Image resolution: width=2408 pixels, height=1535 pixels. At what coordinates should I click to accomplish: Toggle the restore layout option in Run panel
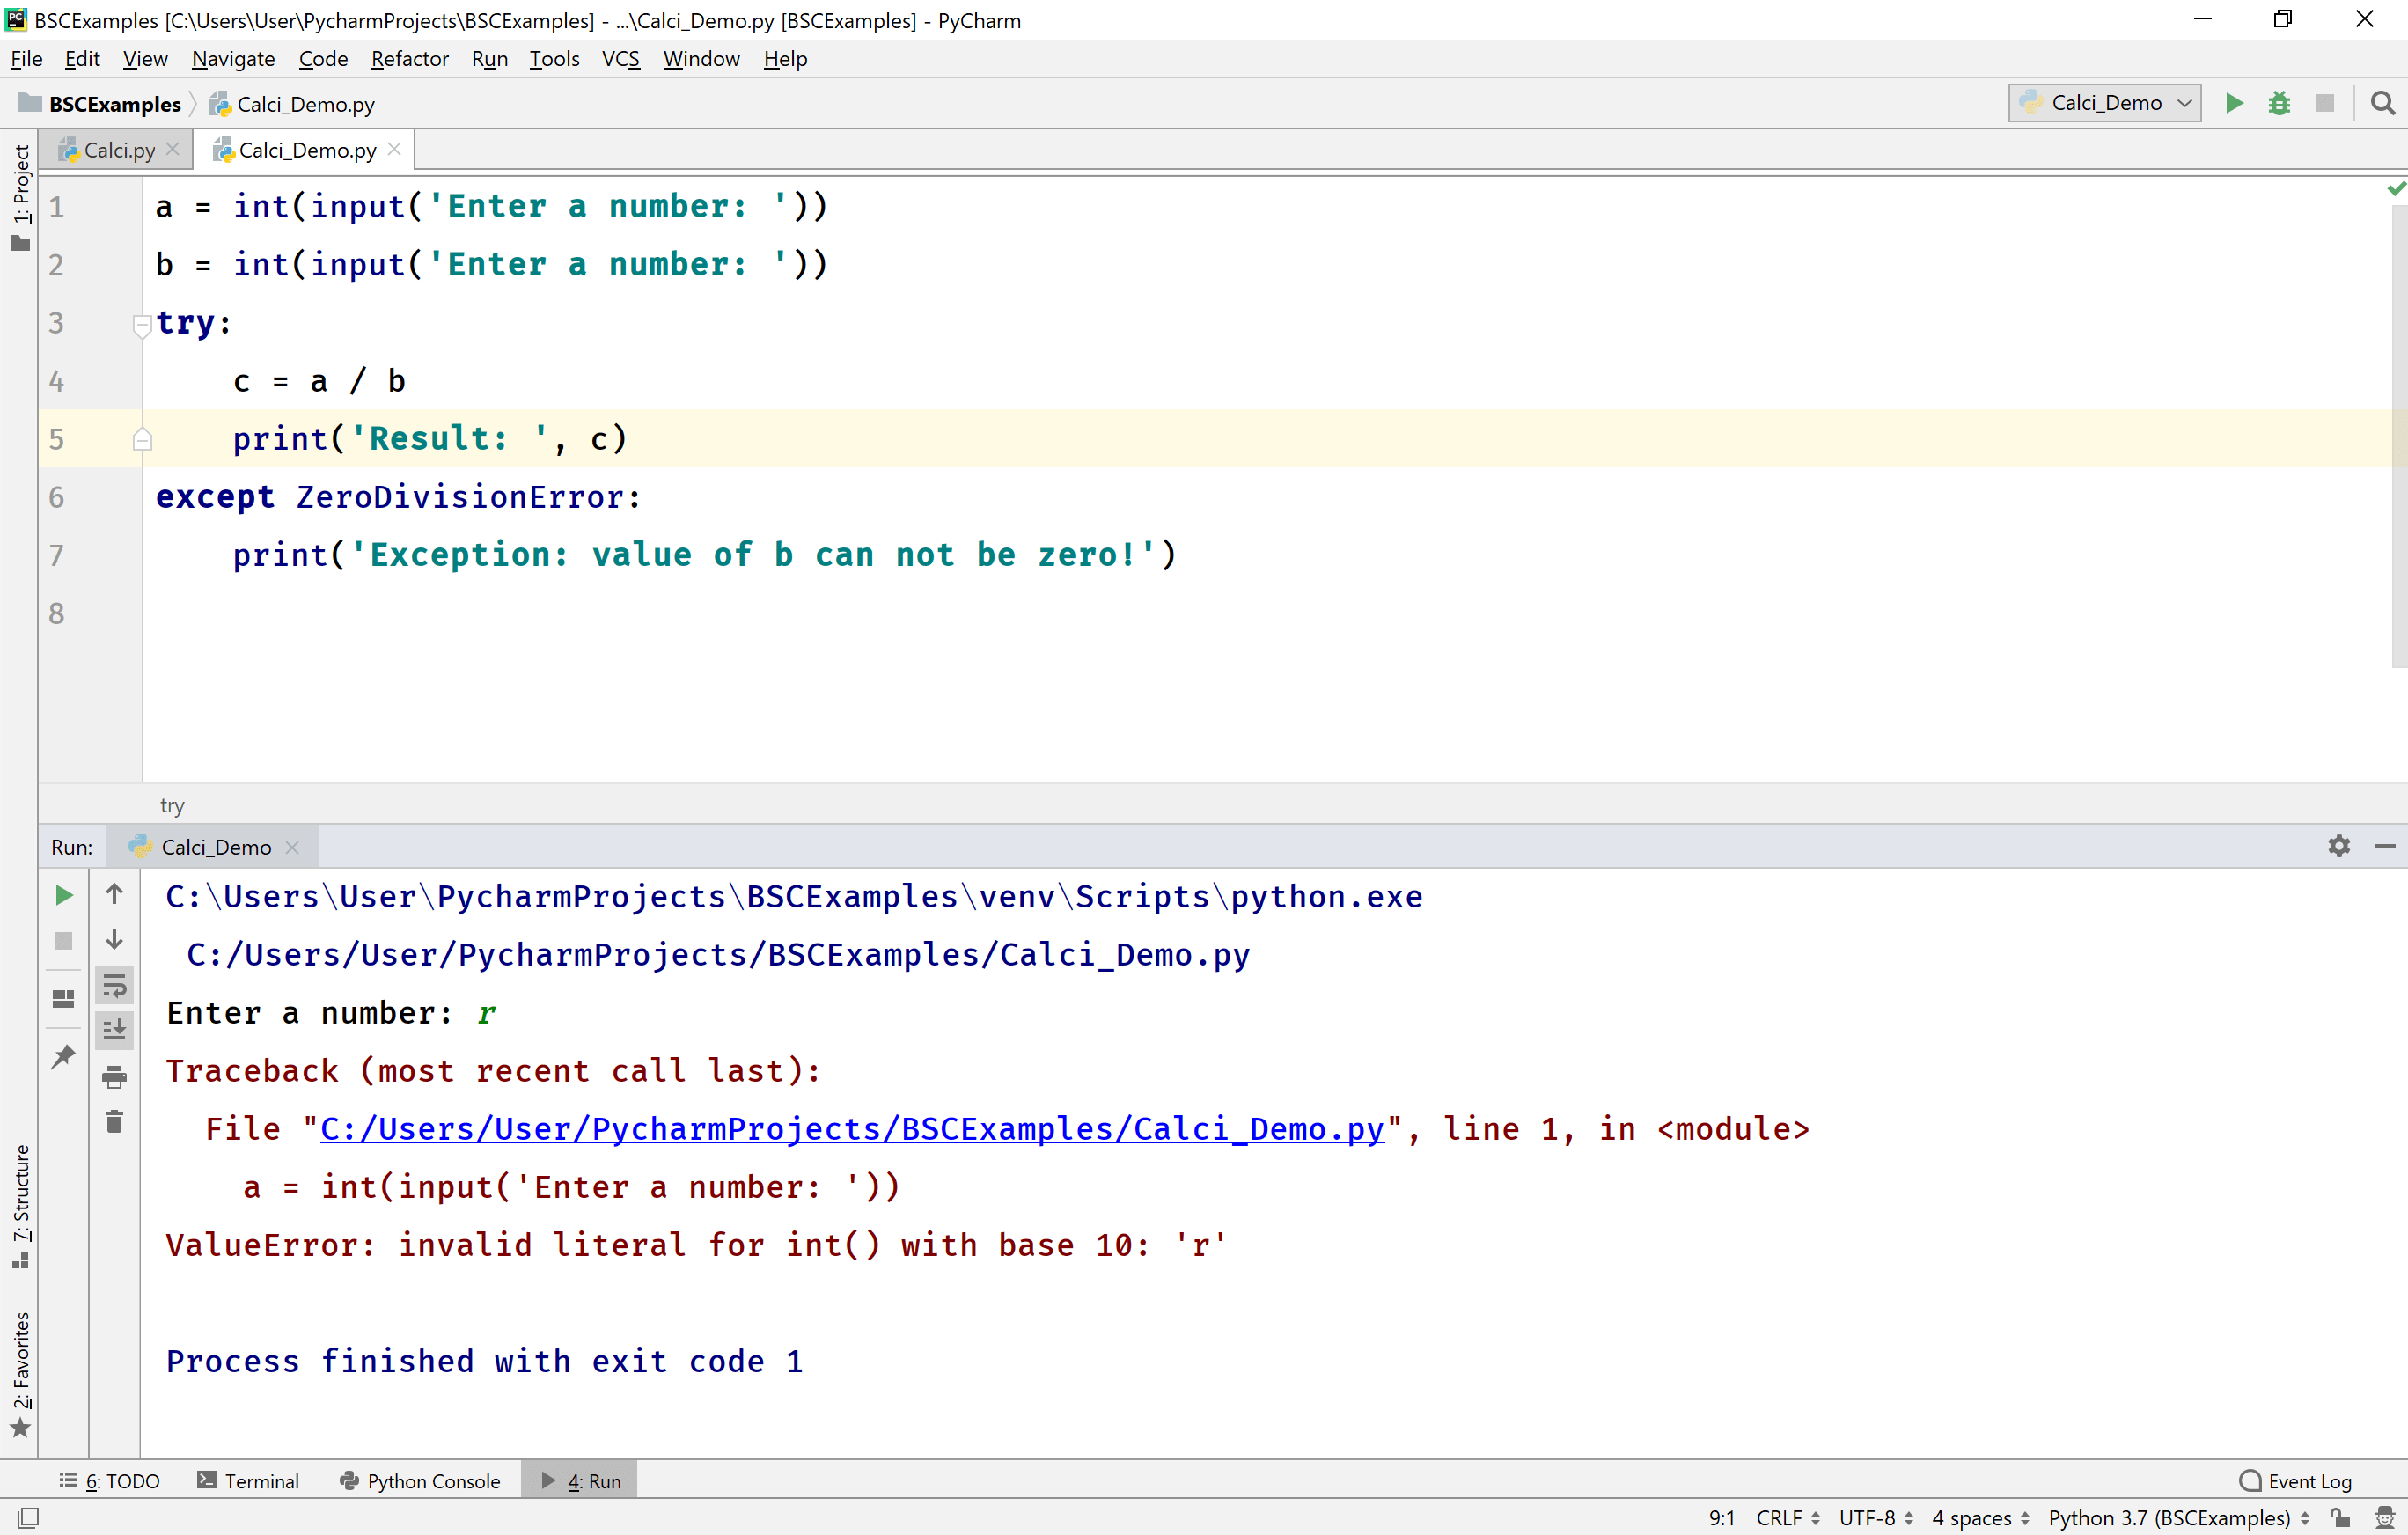[63, 997]
